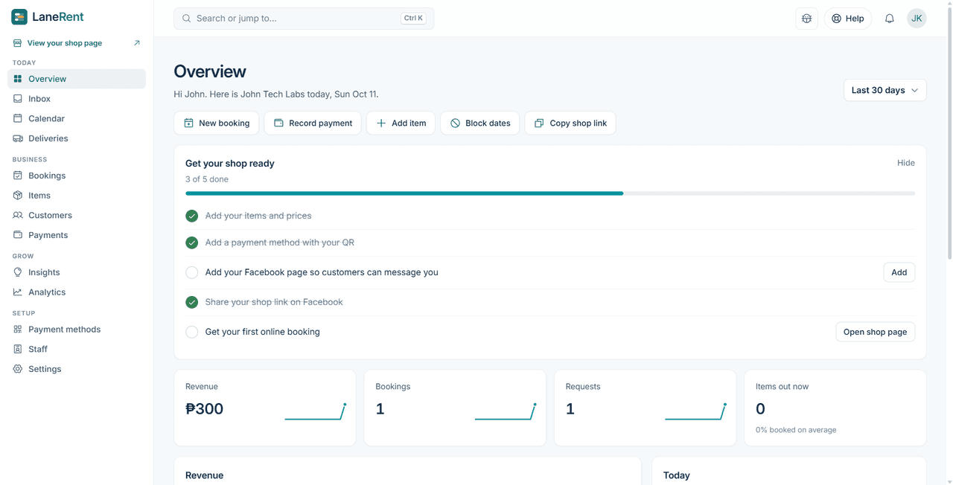Click the Customers people icon

click(18, 215)
